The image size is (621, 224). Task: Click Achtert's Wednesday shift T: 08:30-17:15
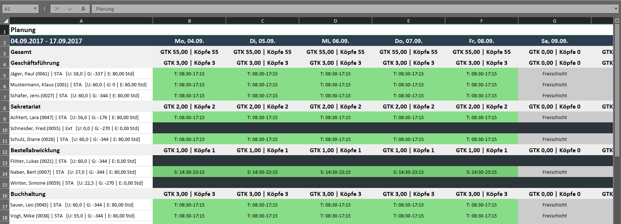click(x=335, y=117)
